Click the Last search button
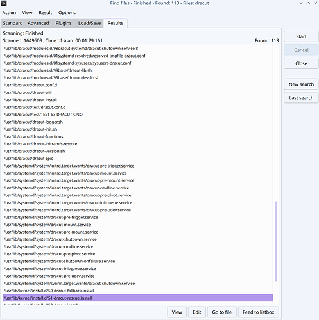Image resolution: width=319 pixels, height=320 pixels. pyautogui.click(x=301, y=98)
